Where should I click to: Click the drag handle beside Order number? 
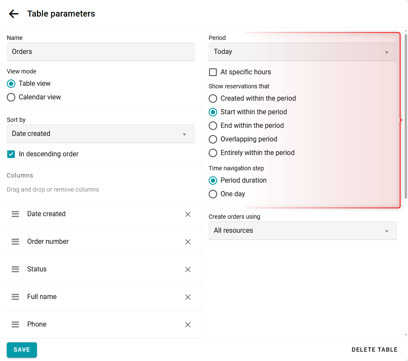[x=15, y=242]
